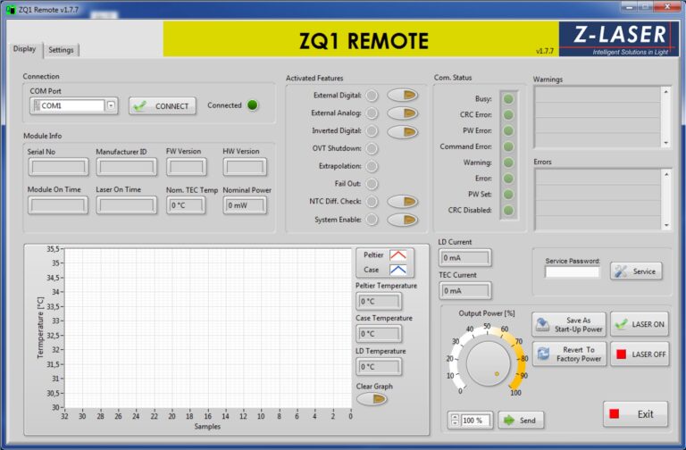686x450 pixels.
Task: Click the HW Version field
Action: point(245,167)
